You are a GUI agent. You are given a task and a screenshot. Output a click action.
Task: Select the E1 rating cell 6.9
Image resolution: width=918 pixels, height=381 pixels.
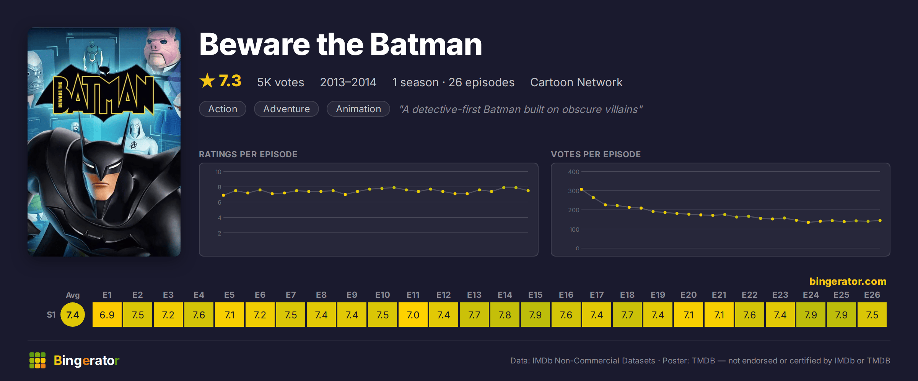click(107, 315)
